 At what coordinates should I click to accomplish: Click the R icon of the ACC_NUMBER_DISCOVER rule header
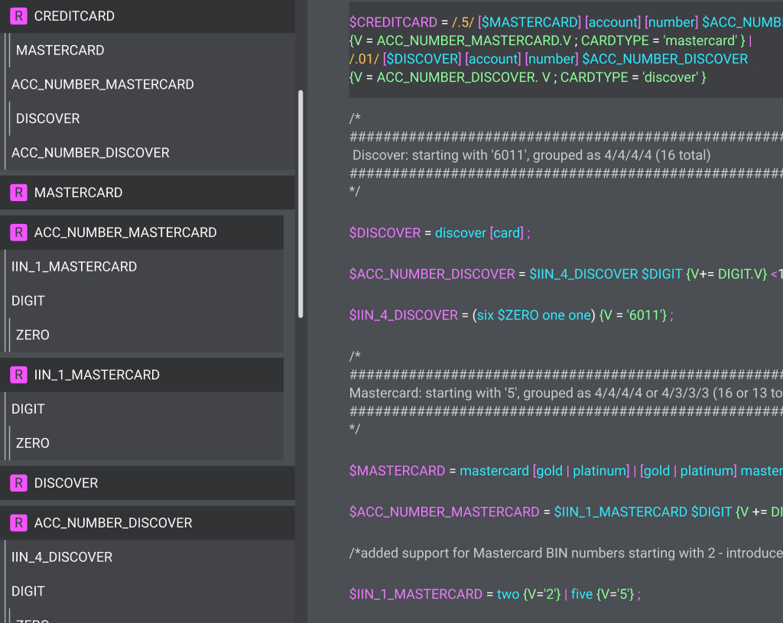19,523
